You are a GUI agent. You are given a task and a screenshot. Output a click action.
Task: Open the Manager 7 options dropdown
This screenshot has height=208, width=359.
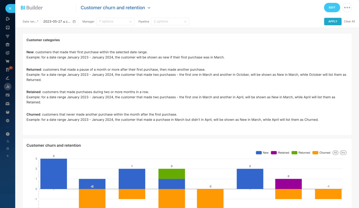point(115,21)
